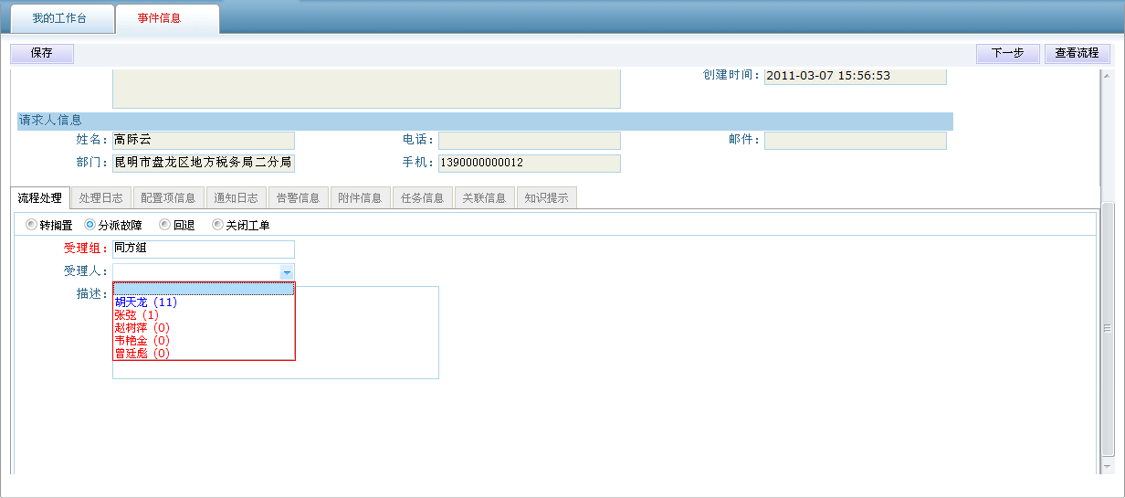The width and height of the screenshot is (1125, 498).
Task: Click the 受理人 dropdown arrow
Action: click(x=287, y=272)
